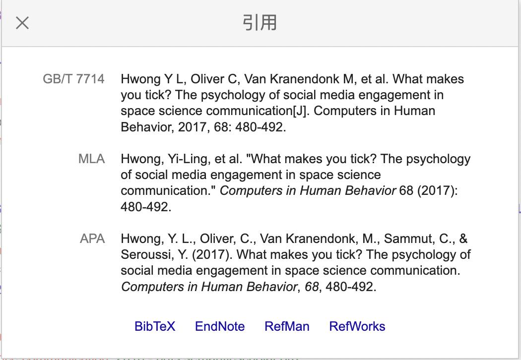Click the [J] marker in GB/T citation
Viewport: 521px width, 360px height.
300,111
